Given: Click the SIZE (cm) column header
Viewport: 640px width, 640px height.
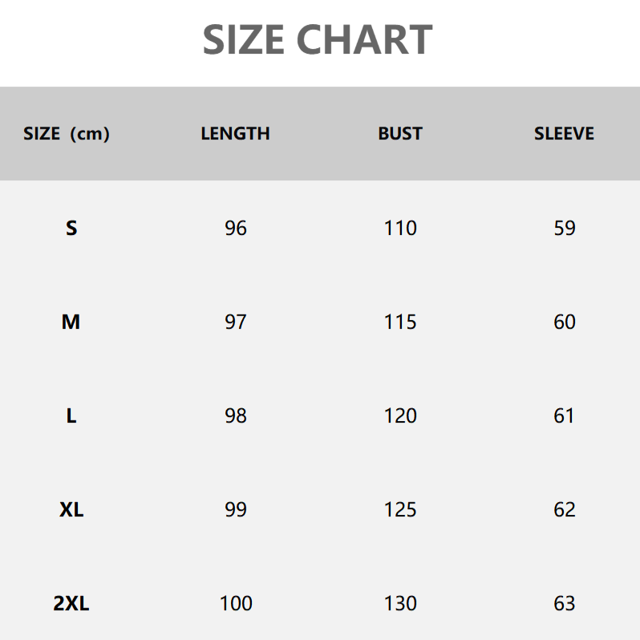Looking at the screenshot, I should click(x=67, y=134).
